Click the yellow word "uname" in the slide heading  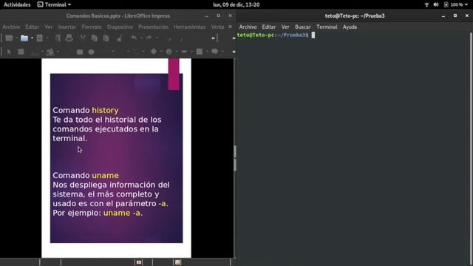(105, 175)
